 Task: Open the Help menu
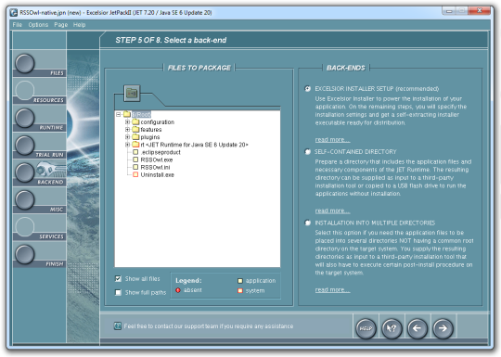point(79,25)
